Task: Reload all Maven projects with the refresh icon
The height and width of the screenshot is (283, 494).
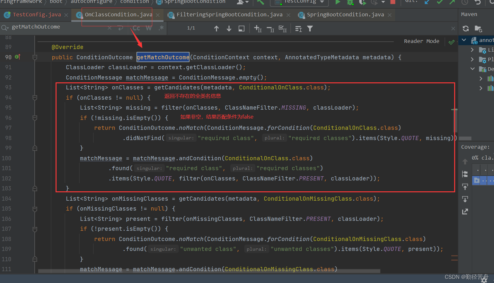Action: 466,29
